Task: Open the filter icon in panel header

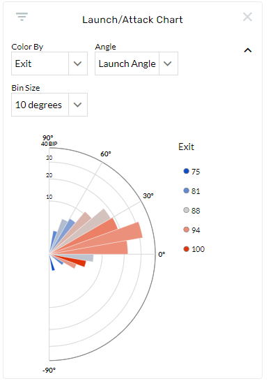Action: (22, 17)
